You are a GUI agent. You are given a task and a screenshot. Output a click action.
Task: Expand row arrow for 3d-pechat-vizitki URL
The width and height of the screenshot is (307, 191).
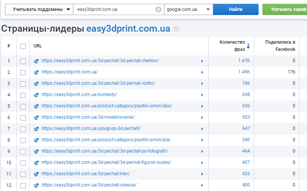[202, 84]
